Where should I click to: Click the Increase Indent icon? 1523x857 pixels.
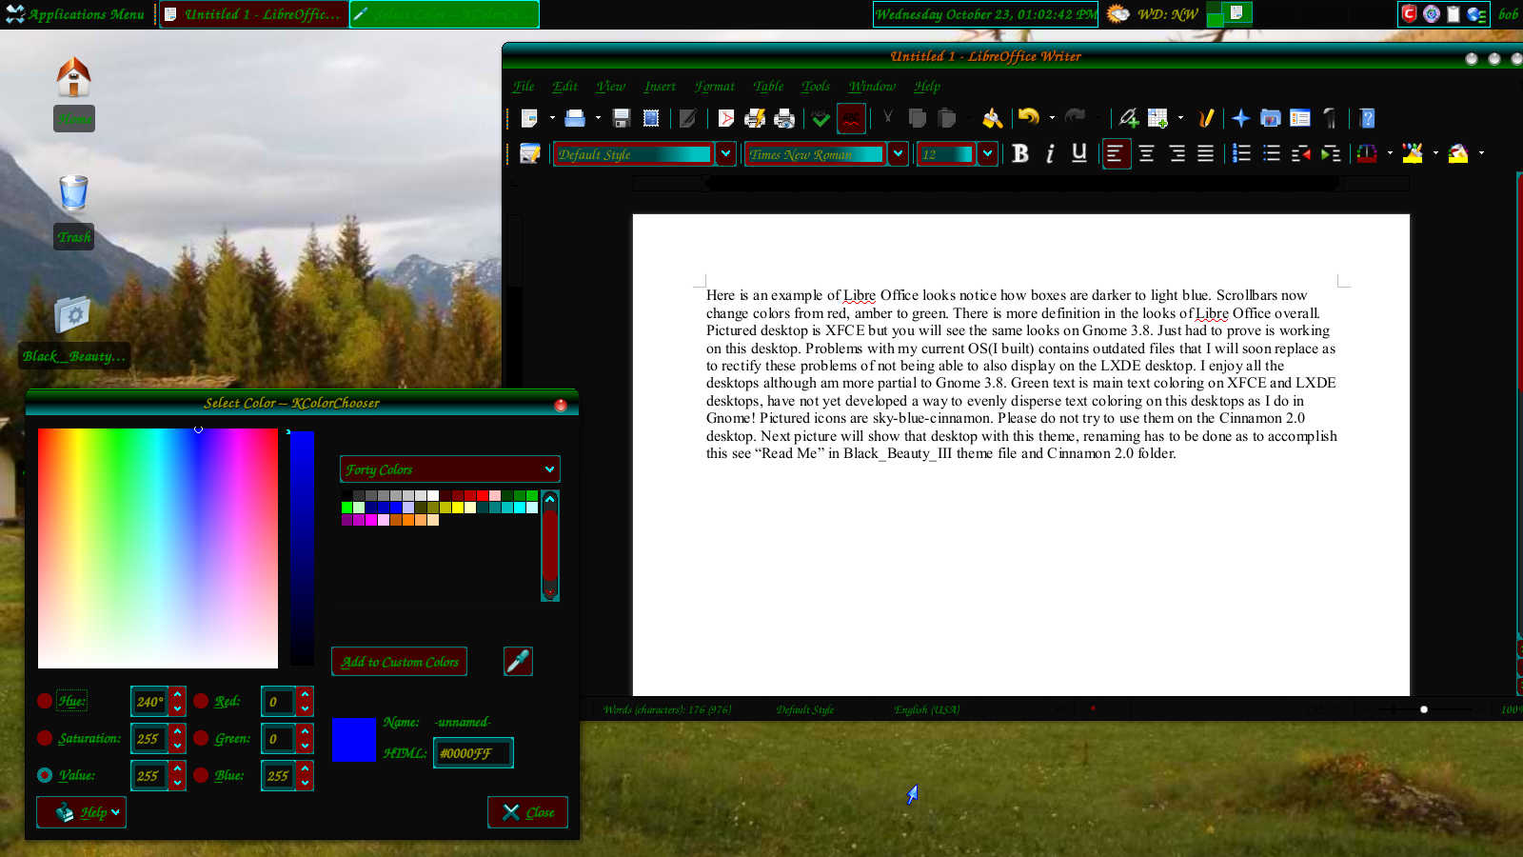pyautogui.click(x=1331, y=153)
